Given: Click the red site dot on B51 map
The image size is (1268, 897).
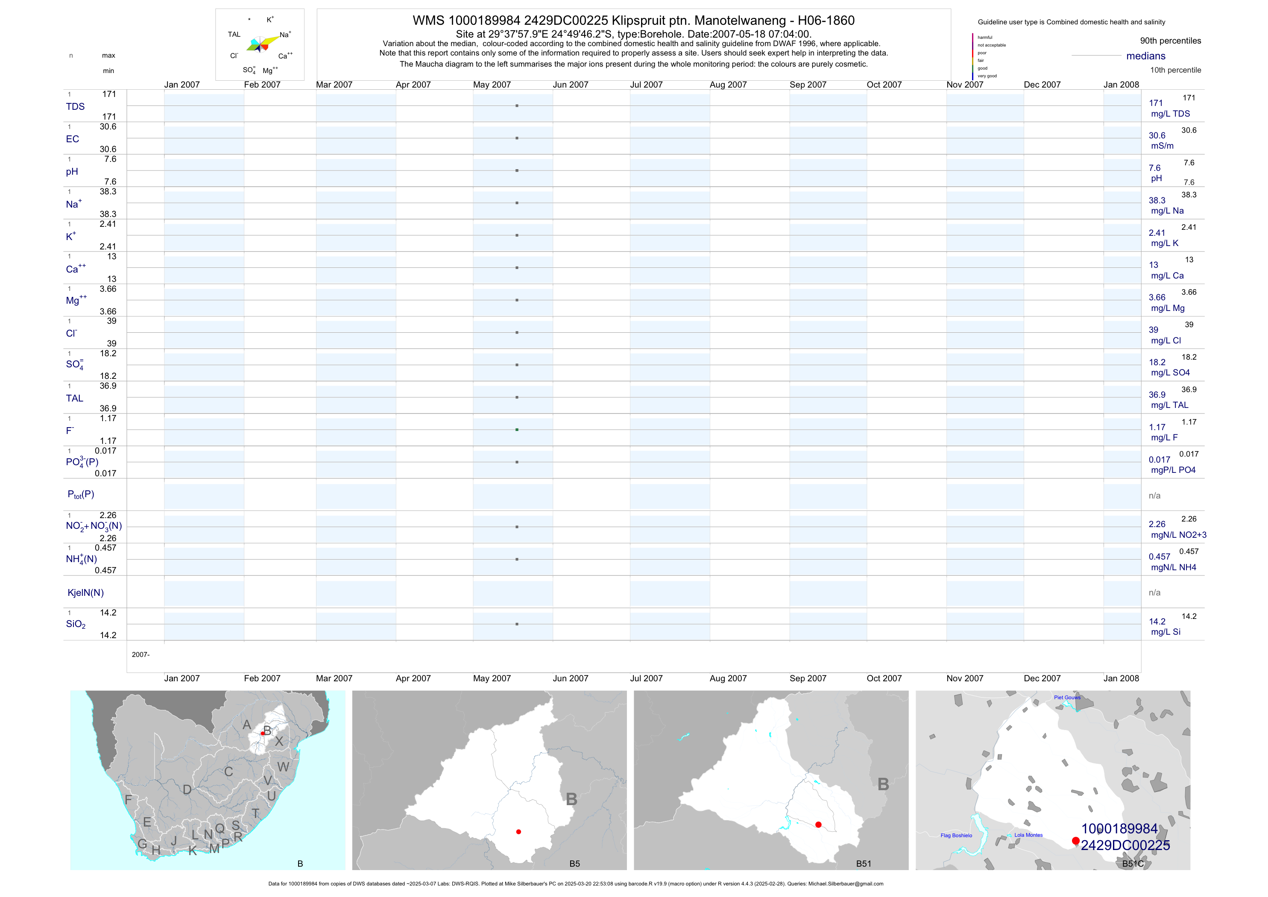Looking at the screenshot, I should [818, 825].
